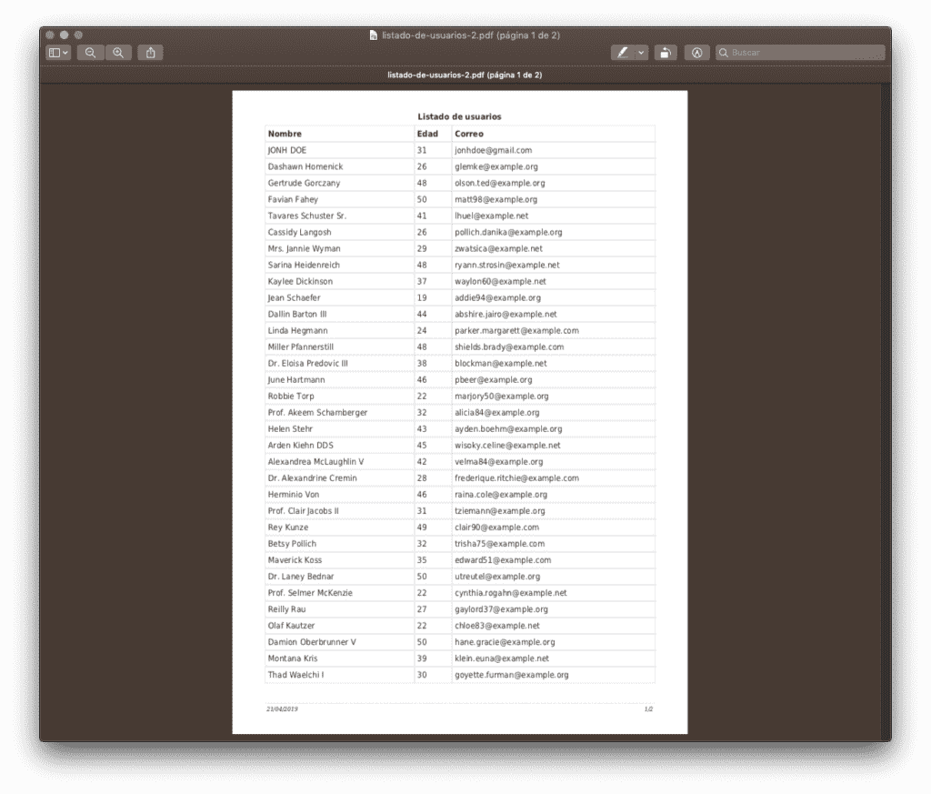Select email parker.margarett@example.com
This screenshot has width=931, height=794.
516,331
